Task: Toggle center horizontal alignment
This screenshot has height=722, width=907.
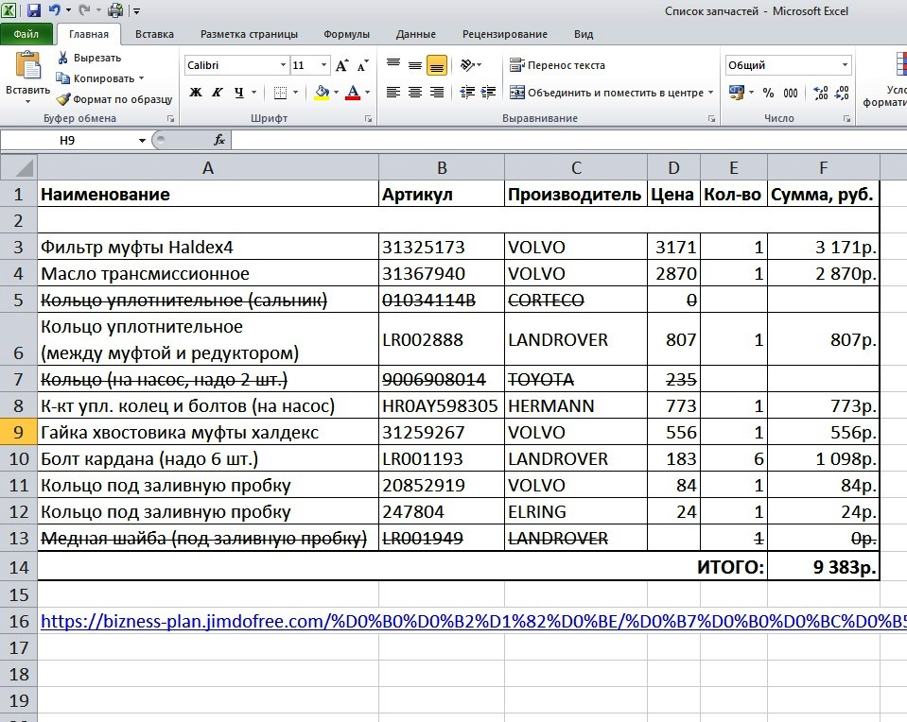Action: 415,93
